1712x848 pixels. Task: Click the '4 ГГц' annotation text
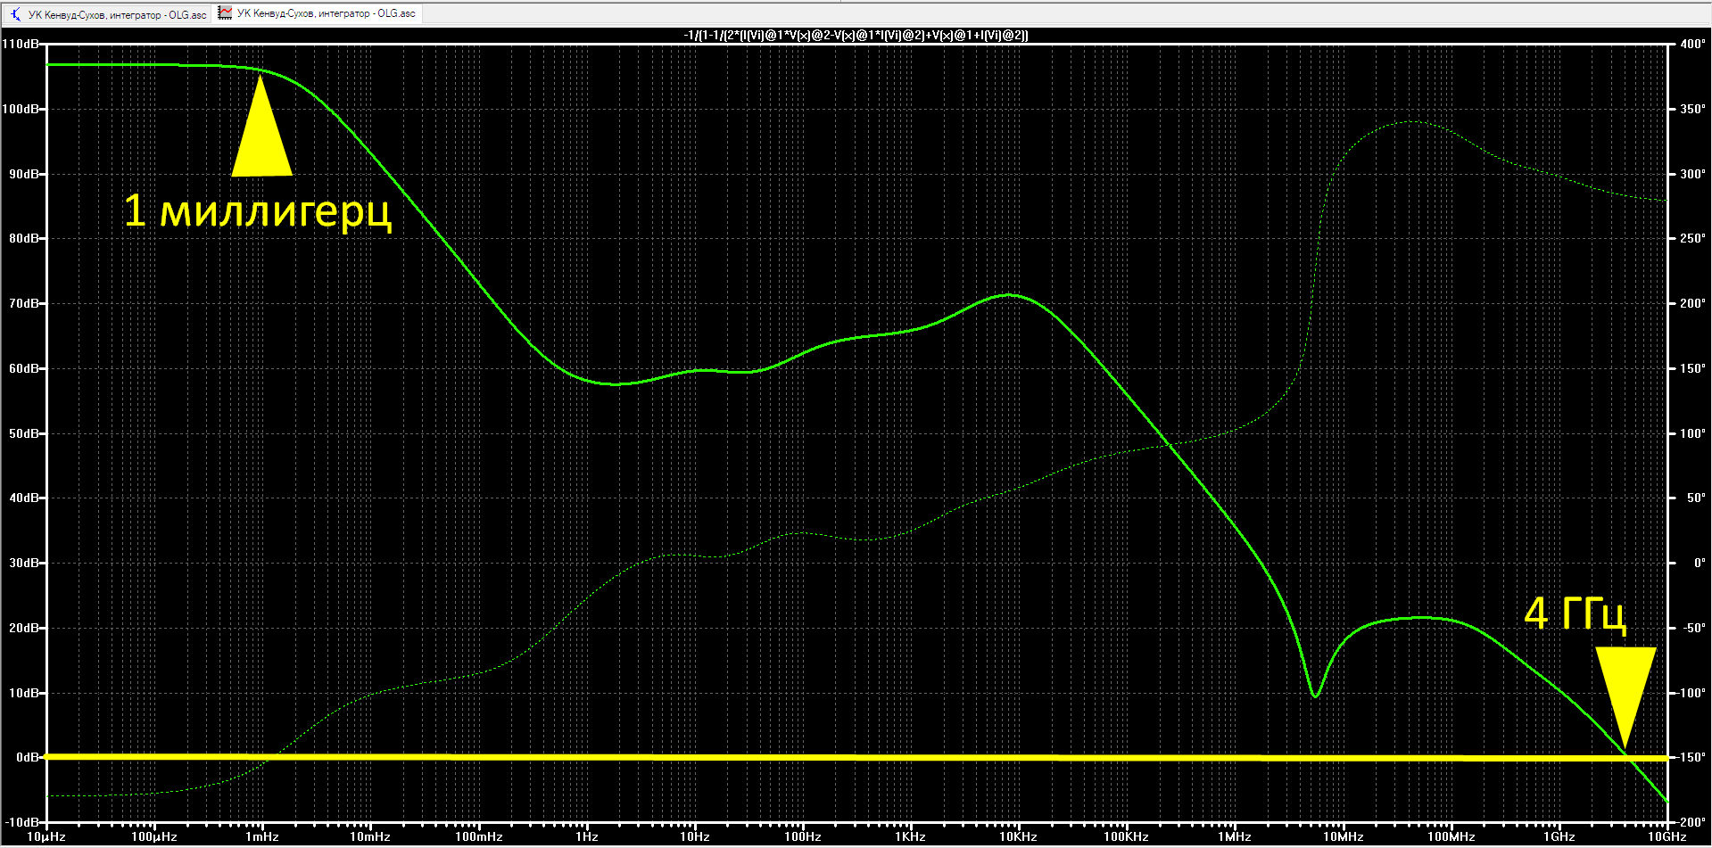pos(1576,613)
